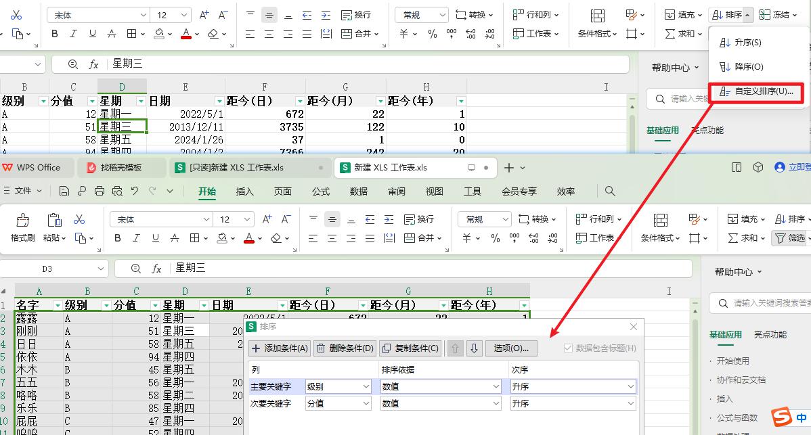Click the lower help center search field
Screen dimensions: 811x435
pos(760,303)
